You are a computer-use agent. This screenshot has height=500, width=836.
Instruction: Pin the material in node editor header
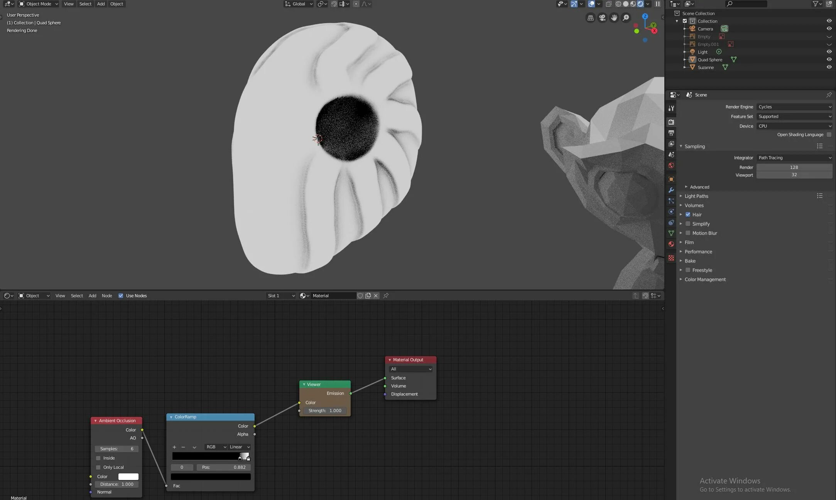tap(386, 296)
